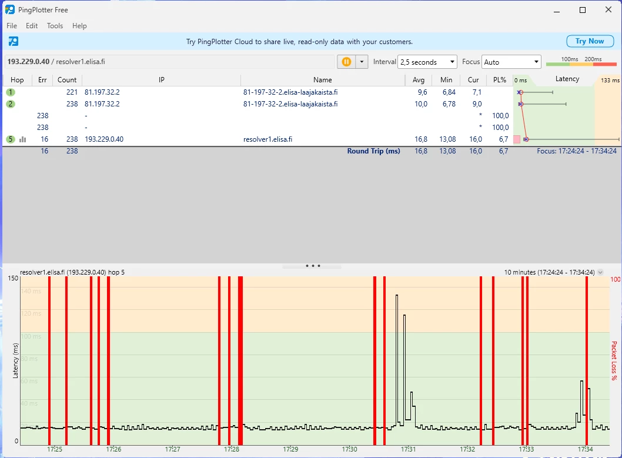
Task: Expand the 10 minutes timeline range chevron
Action: coord(600,272)
